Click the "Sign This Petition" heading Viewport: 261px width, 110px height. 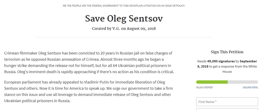click(x=227, y=52)
